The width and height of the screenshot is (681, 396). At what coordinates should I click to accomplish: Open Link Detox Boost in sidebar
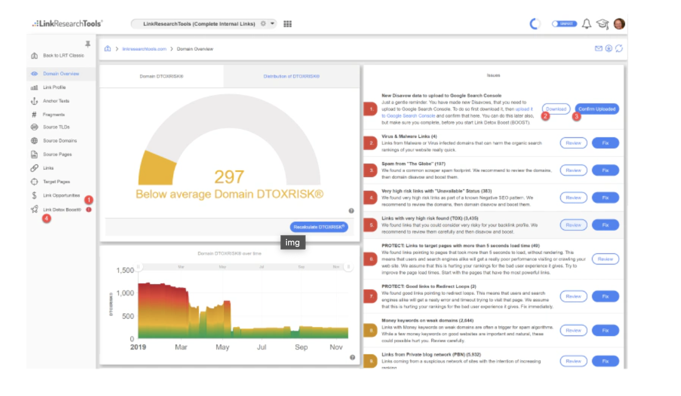tap(62, 210)
